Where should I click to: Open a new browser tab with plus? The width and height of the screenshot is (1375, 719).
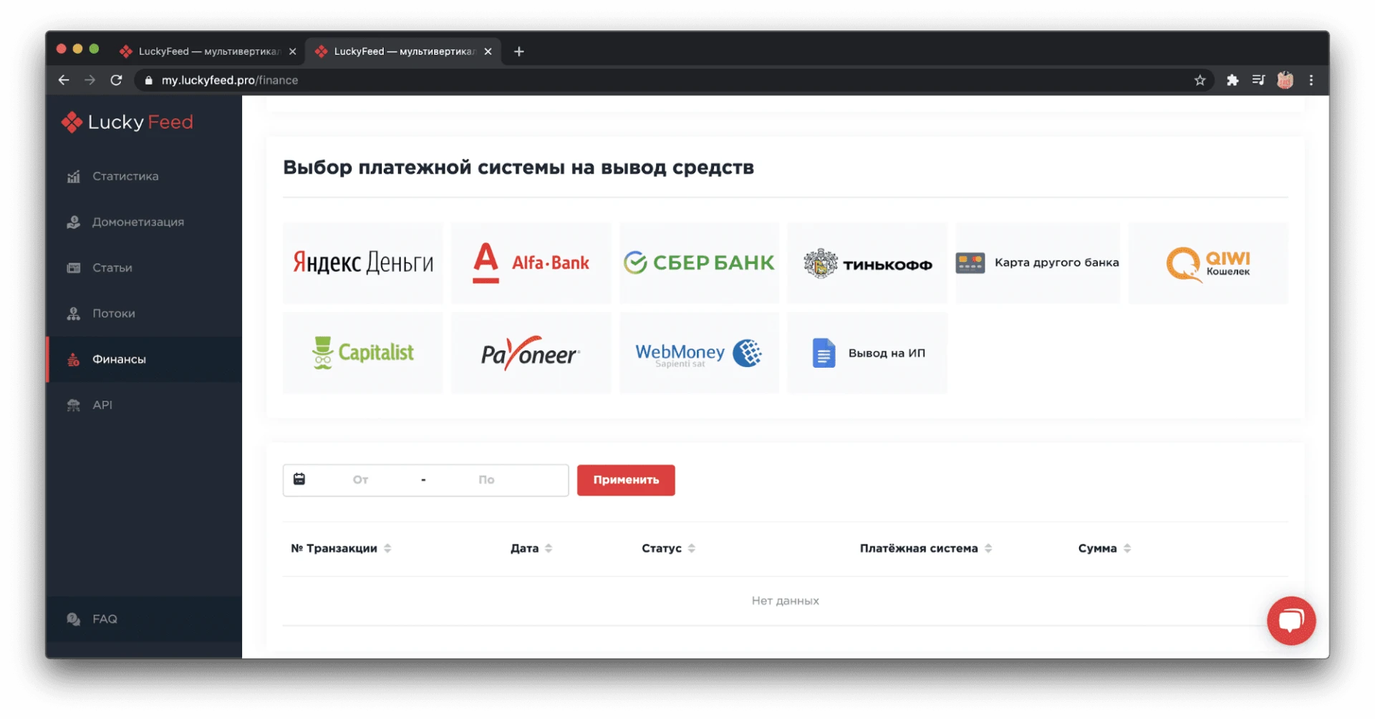pos(519,52)
